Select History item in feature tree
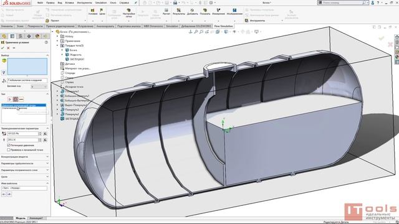The image size is (399, 224). click(67, 36)
